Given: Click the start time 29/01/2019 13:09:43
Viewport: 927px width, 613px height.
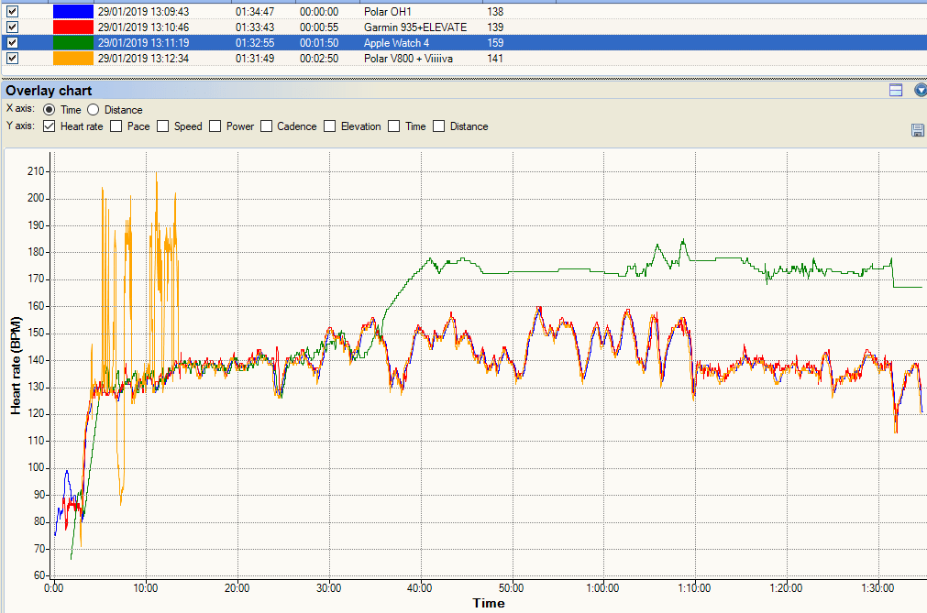Looking at the screenshot, I should (143, 11).
